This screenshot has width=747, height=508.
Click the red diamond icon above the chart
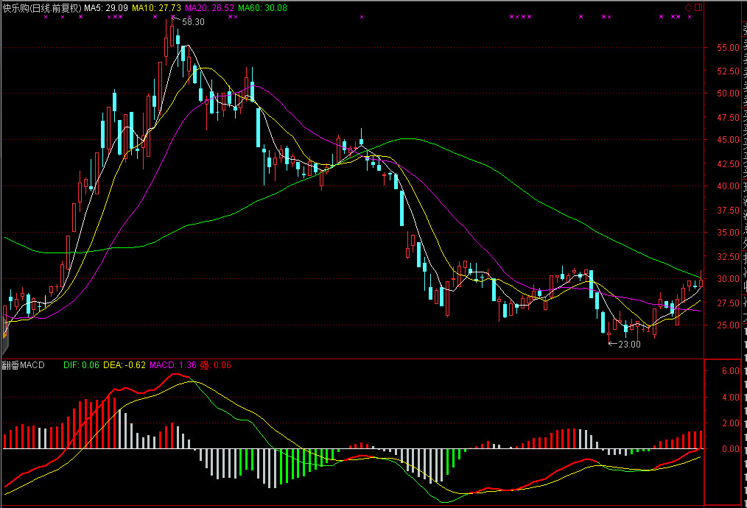(x=689, y=7)
